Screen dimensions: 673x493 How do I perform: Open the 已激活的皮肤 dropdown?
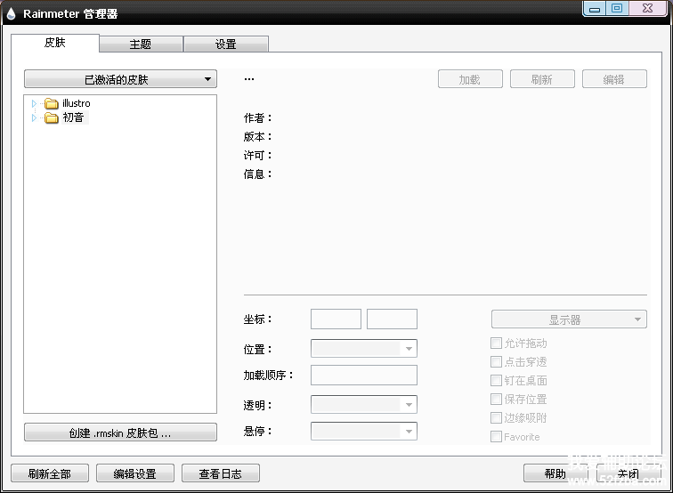pos(120,79)
